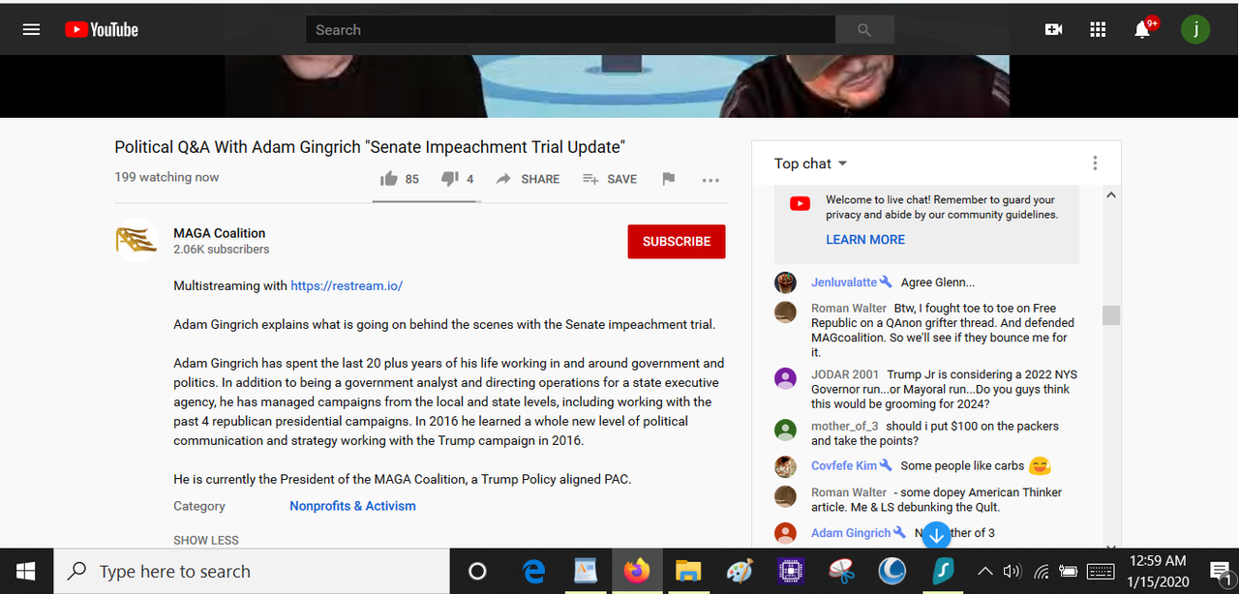Open live chat options three-dot menu
The height and width of the screenshot is (594, 1239).
pos(1095,163)
